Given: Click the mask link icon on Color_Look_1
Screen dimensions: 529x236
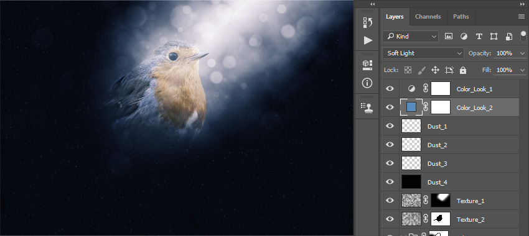Looking at the screenshot, I should click(x=426, y=89).
